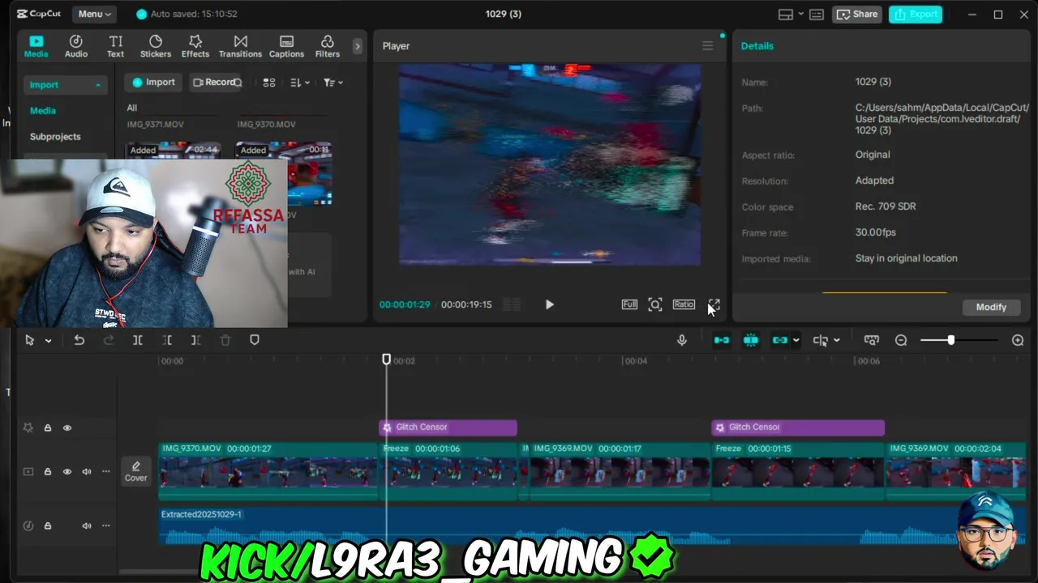Toggle clip linkage on the timeline
The height and width of the screenshot is (583, 1038).
click(x=780, y=340)
